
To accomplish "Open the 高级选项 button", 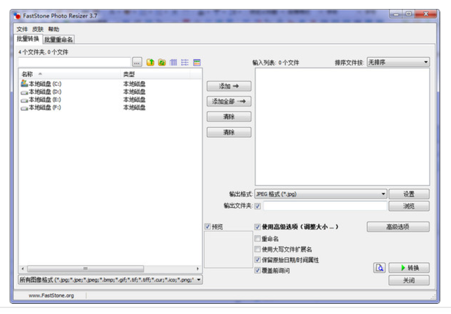I will (398, 227).
